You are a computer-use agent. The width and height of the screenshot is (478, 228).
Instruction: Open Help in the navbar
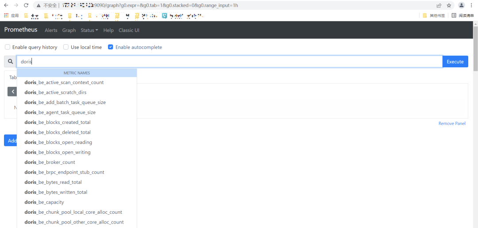tap(108, 30)
